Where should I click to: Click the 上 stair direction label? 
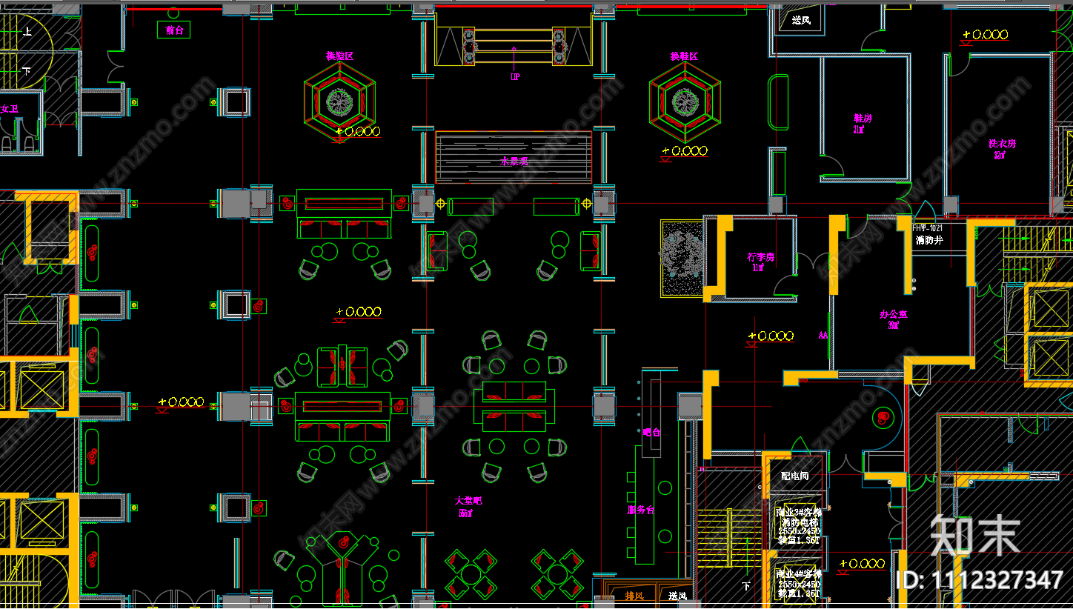(x=27, y=31)
